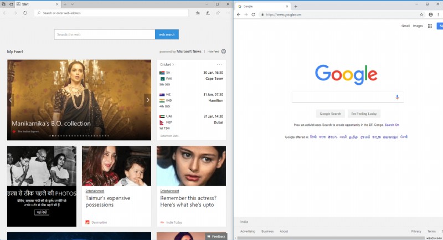The image size is (443, 240).
Task: Open Google apps grid icon
Action: click(x=430, y=26)
